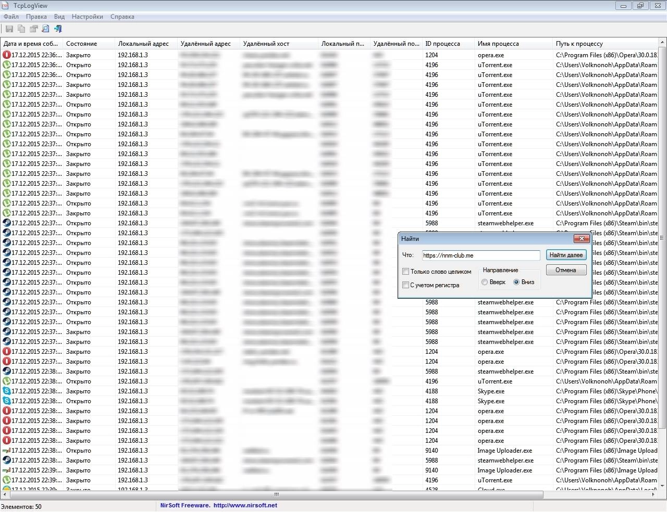Viewport: 667px width, 512px height.
Task: Click the uTorrent icon in the 22:38 row
Action: (x=7, y=381)
